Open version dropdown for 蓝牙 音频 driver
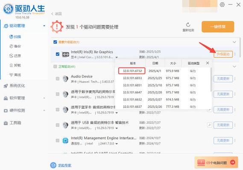Viewport: 243px width, 170px height. [117, 113]
